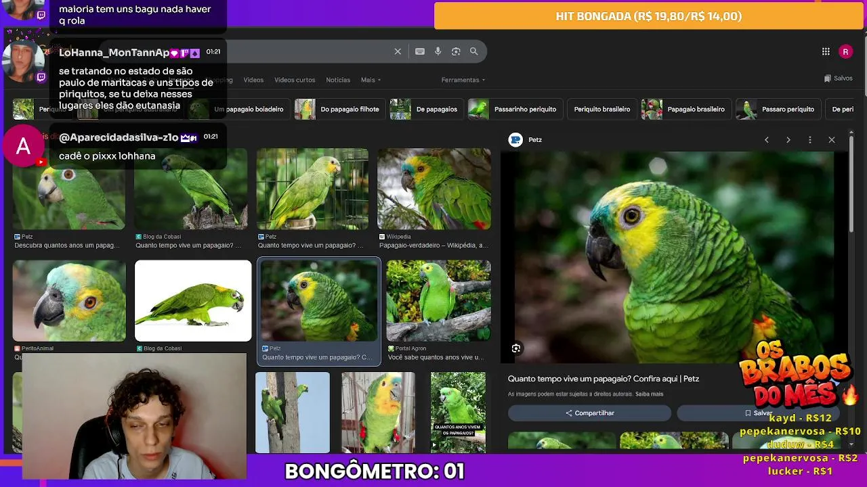Search by image with the Lens icon
This screenshot has width=867, height=487.
tap(456, 51)
